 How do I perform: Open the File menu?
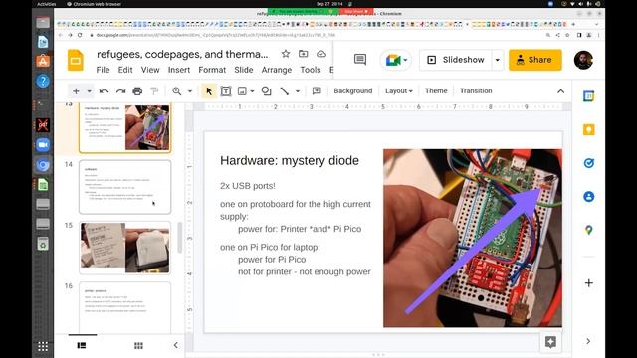(x=103, y=70)
